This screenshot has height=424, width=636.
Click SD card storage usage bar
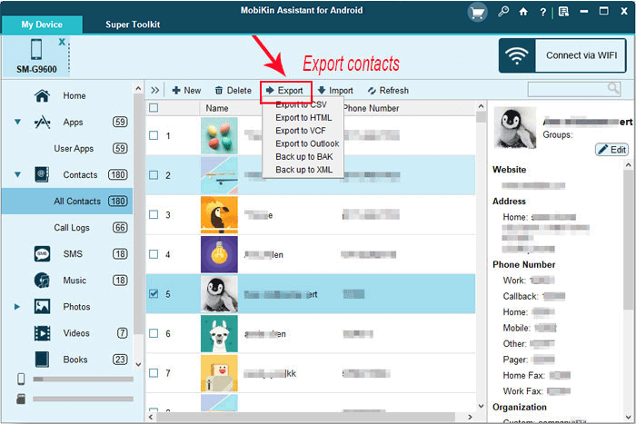click(84, 399)
